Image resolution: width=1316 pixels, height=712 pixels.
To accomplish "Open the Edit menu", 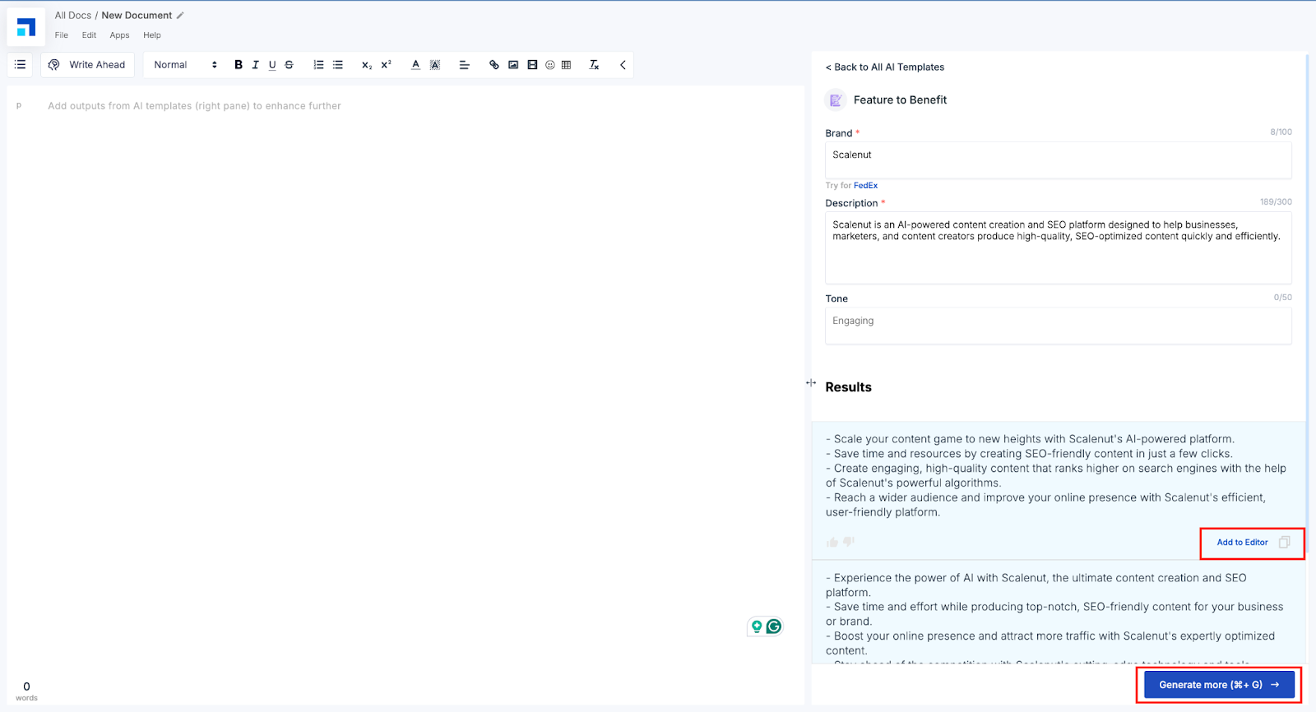I will tap(89, 35).
